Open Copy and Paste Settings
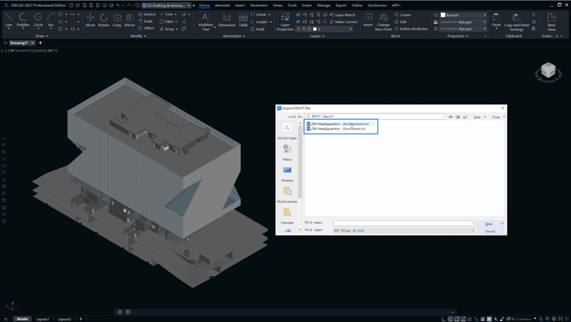This screenshot has width=571, height=322. pos(516,22)
